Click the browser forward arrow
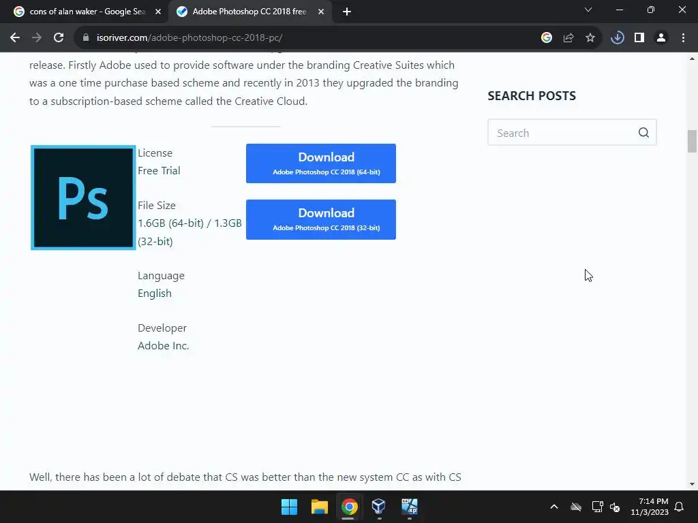The height and width of the screenshot is (523, 698). [37, 38]
